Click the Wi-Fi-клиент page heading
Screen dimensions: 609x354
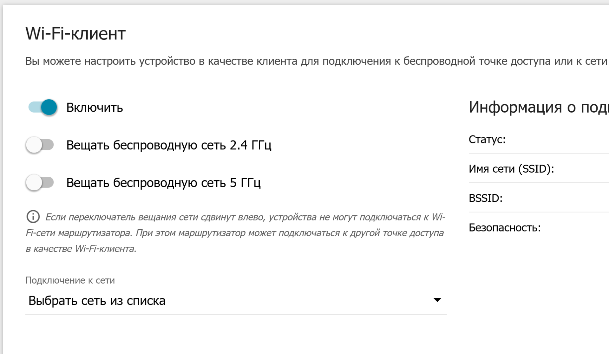pos(75,33)
